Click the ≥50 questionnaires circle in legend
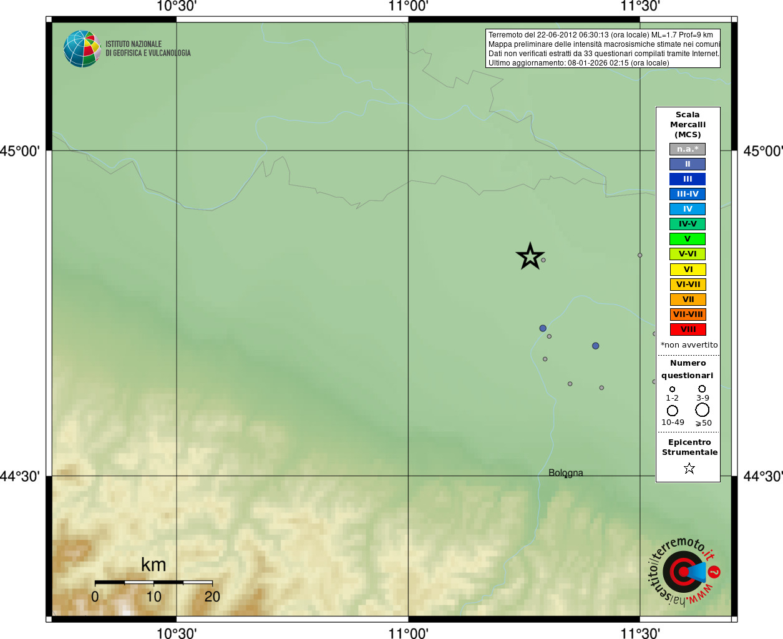Viewport: 783px width, 639px height. click(703, 410)
